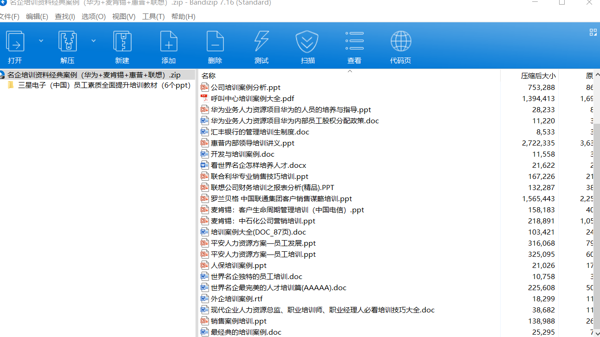Click the Add (添加) files icon
This screenshot has width=600, height=337.
169,41
